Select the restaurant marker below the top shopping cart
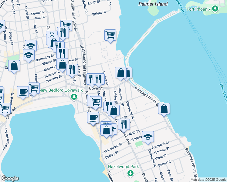The width and height of the screenshot is (227, 182). (63, 34)
